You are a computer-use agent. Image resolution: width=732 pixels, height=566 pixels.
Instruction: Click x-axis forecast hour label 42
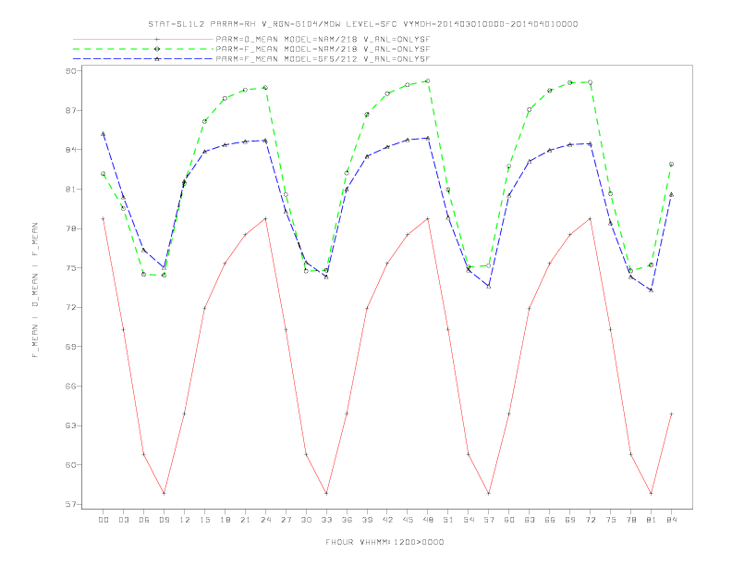387,520
